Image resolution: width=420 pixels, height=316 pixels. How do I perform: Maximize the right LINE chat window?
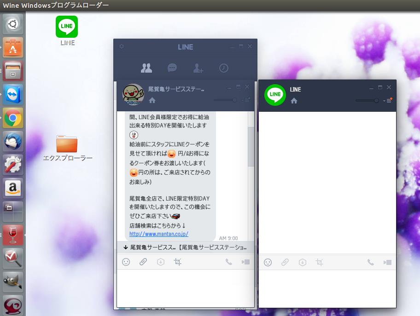(380, 87)
